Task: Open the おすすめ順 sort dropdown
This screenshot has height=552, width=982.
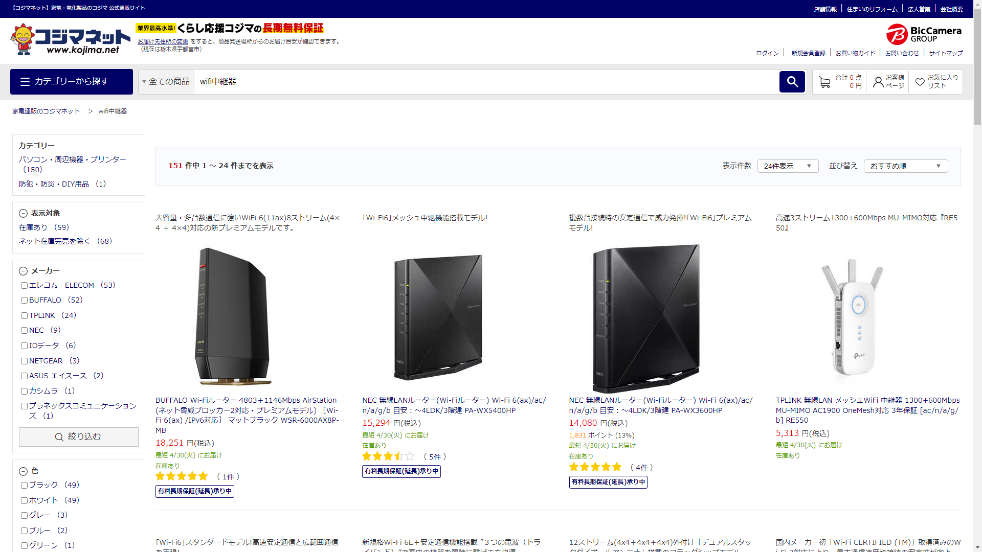Action: click(x=905, y=166)
